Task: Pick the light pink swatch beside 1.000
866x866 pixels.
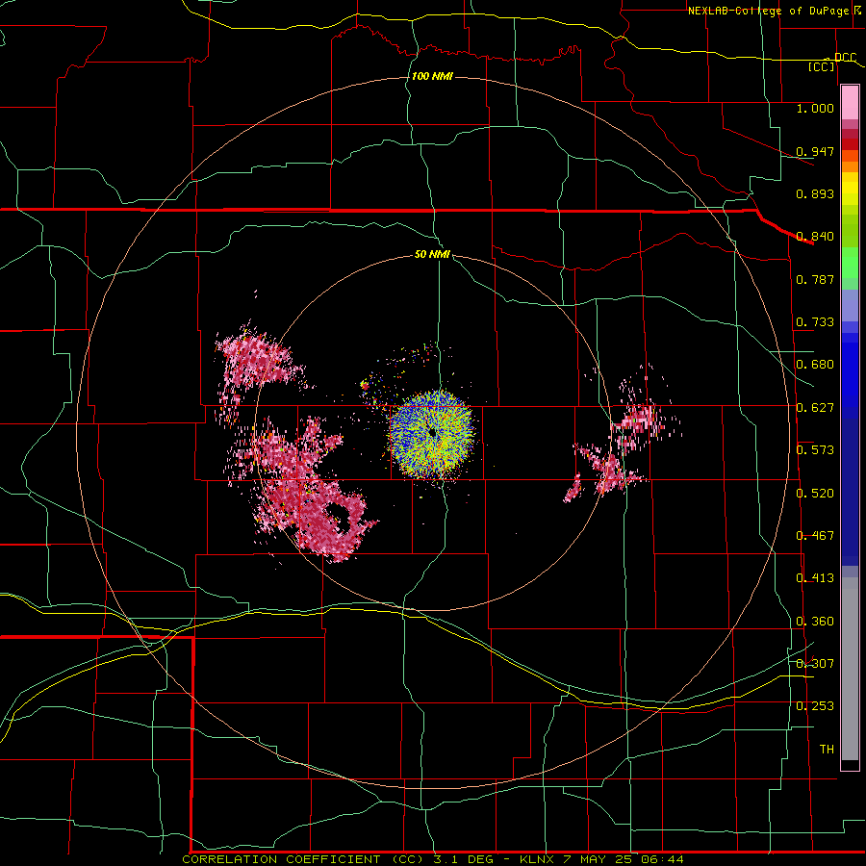Action: pos(850,103)
